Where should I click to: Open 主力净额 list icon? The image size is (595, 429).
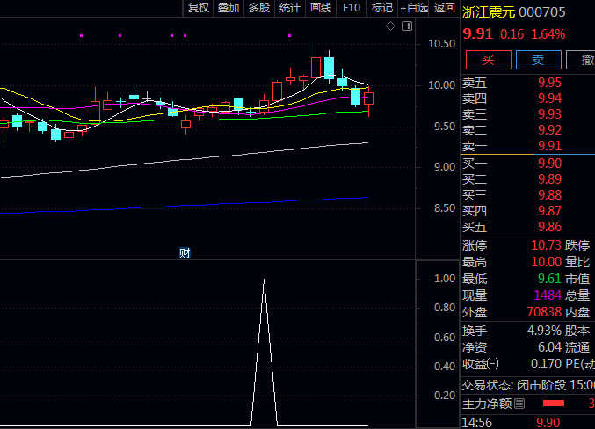519,404
